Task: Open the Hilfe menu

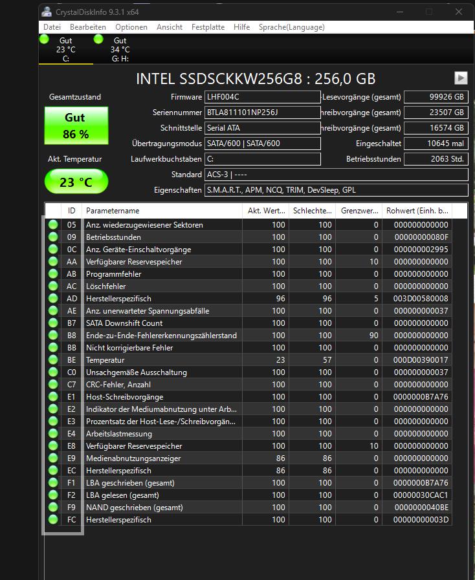Action: [241, 27]
